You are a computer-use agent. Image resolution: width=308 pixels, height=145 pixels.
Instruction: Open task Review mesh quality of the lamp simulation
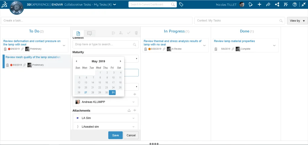pos(33,57)
